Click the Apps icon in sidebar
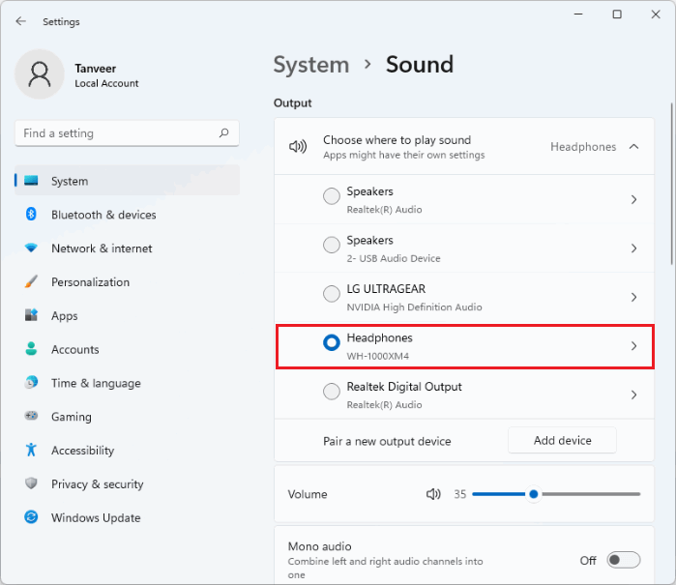Screen dimensions: 676x585 [31, 315]
